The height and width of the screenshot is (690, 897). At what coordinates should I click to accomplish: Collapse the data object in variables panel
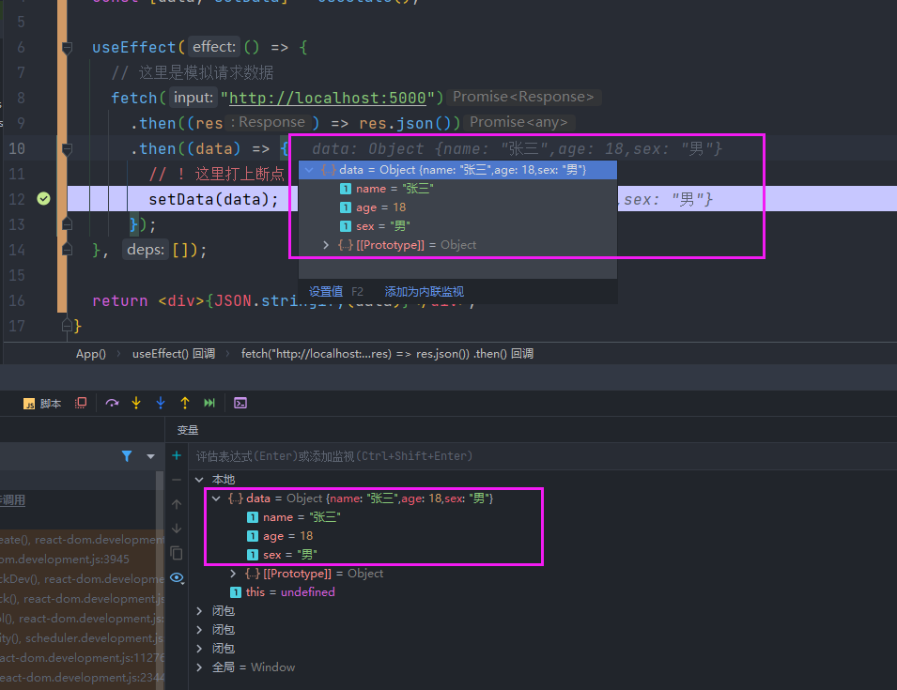(x=217, y=498)
